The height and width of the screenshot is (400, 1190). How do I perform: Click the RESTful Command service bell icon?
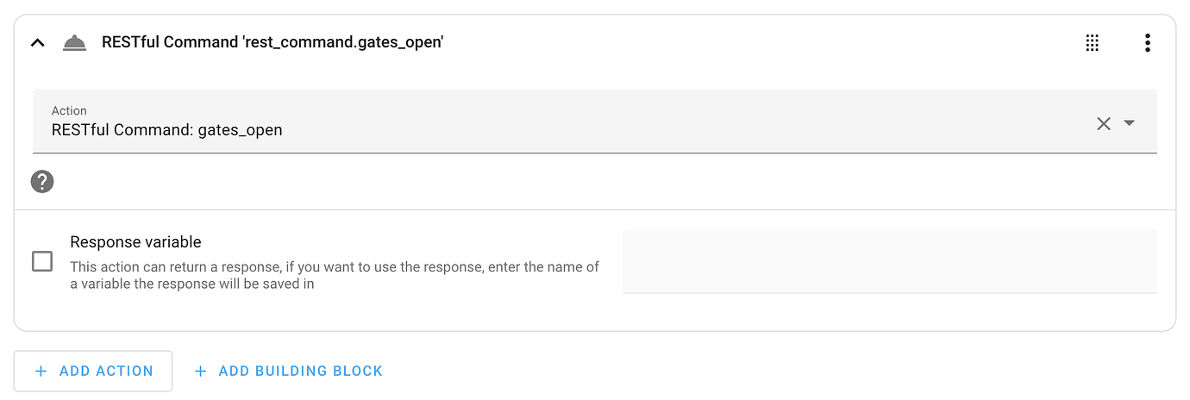tap(75, 42)
